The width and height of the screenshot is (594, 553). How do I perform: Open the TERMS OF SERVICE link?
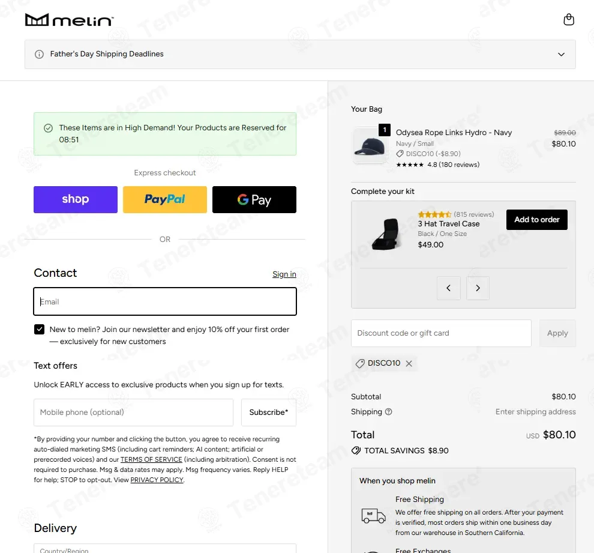point(151,459)
